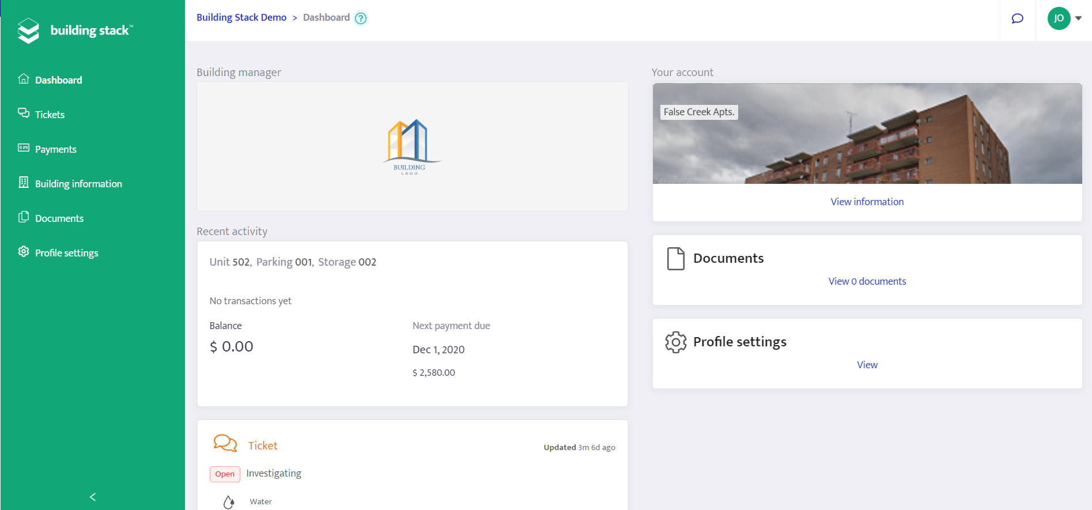Click the View 0 documents link

867,281
